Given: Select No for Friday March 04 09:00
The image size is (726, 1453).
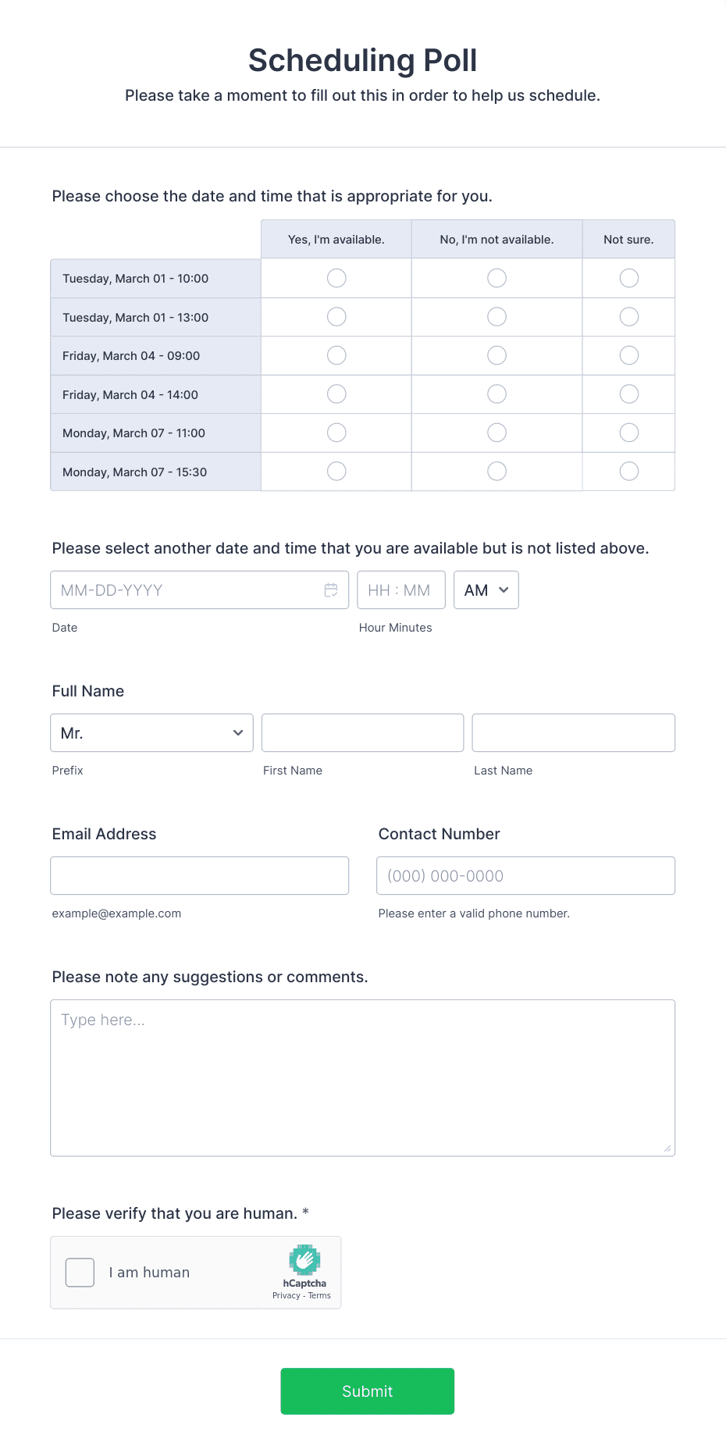Looking at the screenshot, I should pyautogui.click(x=496, y=355).
